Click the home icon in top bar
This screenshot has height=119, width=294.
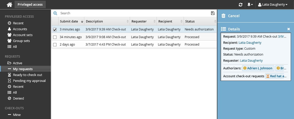point(9,5)
